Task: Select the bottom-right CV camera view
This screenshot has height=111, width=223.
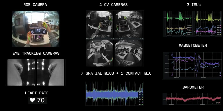Action: pos(129,53)
